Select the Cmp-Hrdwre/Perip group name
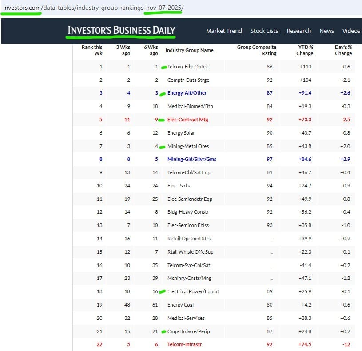The image size is (362, 351). (189, 331)
